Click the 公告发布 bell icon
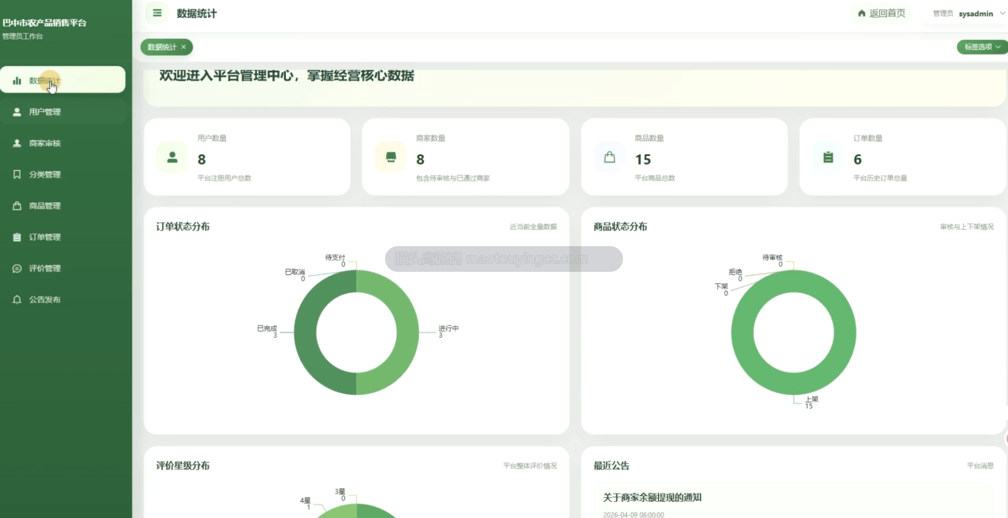The height and width of the screenshot is (518, 1008). coord(17,300)
